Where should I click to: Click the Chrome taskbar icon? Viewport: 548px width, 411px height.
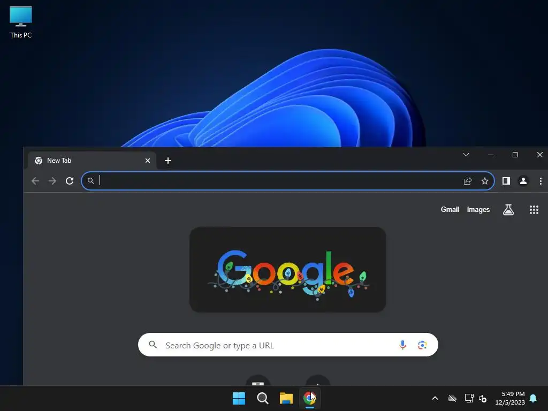[x=309, y=398]
